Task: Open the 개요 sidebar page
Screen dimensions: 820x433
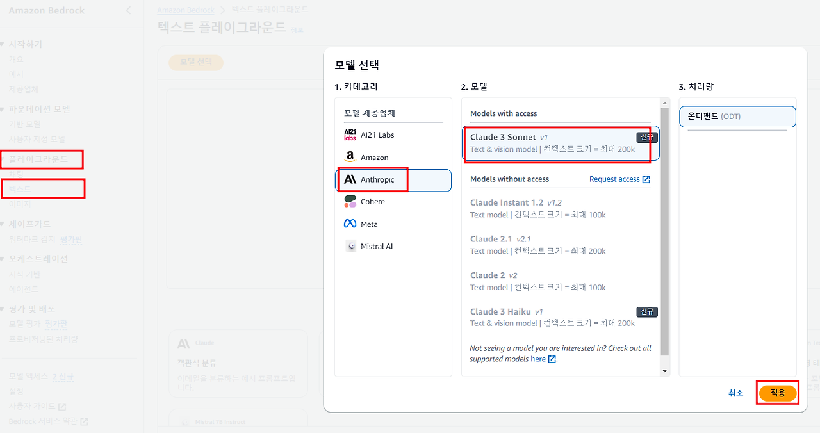Action: point(16,60)
